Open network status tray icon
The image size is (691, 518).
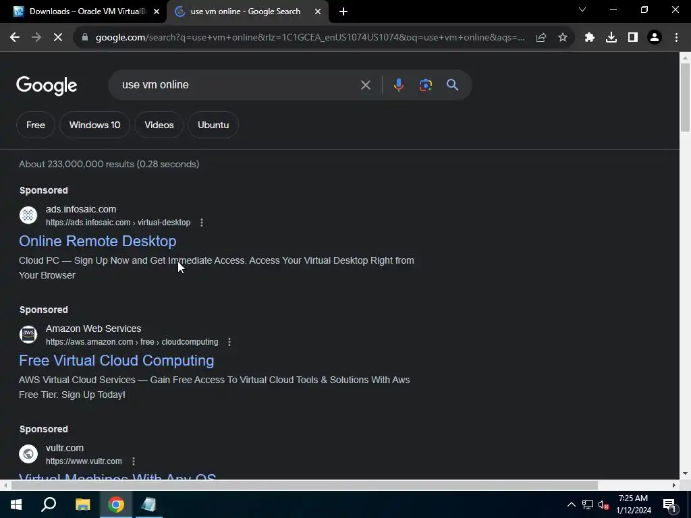click(x=588, y=505)
